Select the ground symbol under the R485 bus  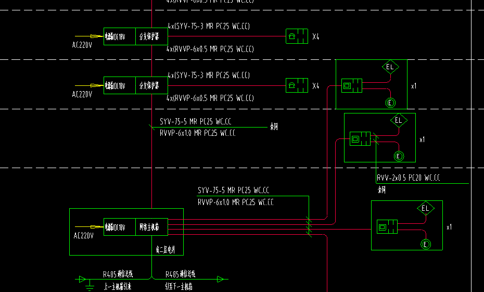90,286
